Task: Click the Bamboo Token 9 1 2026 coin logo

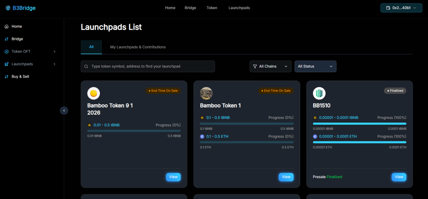Action: [x=94, y=93]
